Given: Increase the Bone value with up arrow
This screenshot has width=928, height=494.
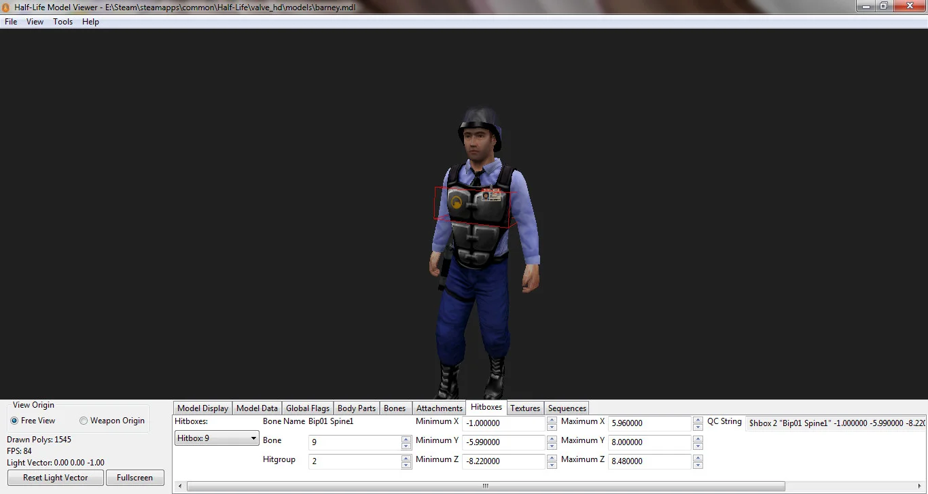Looking at the screenshot, I should [x=406, y=439].
